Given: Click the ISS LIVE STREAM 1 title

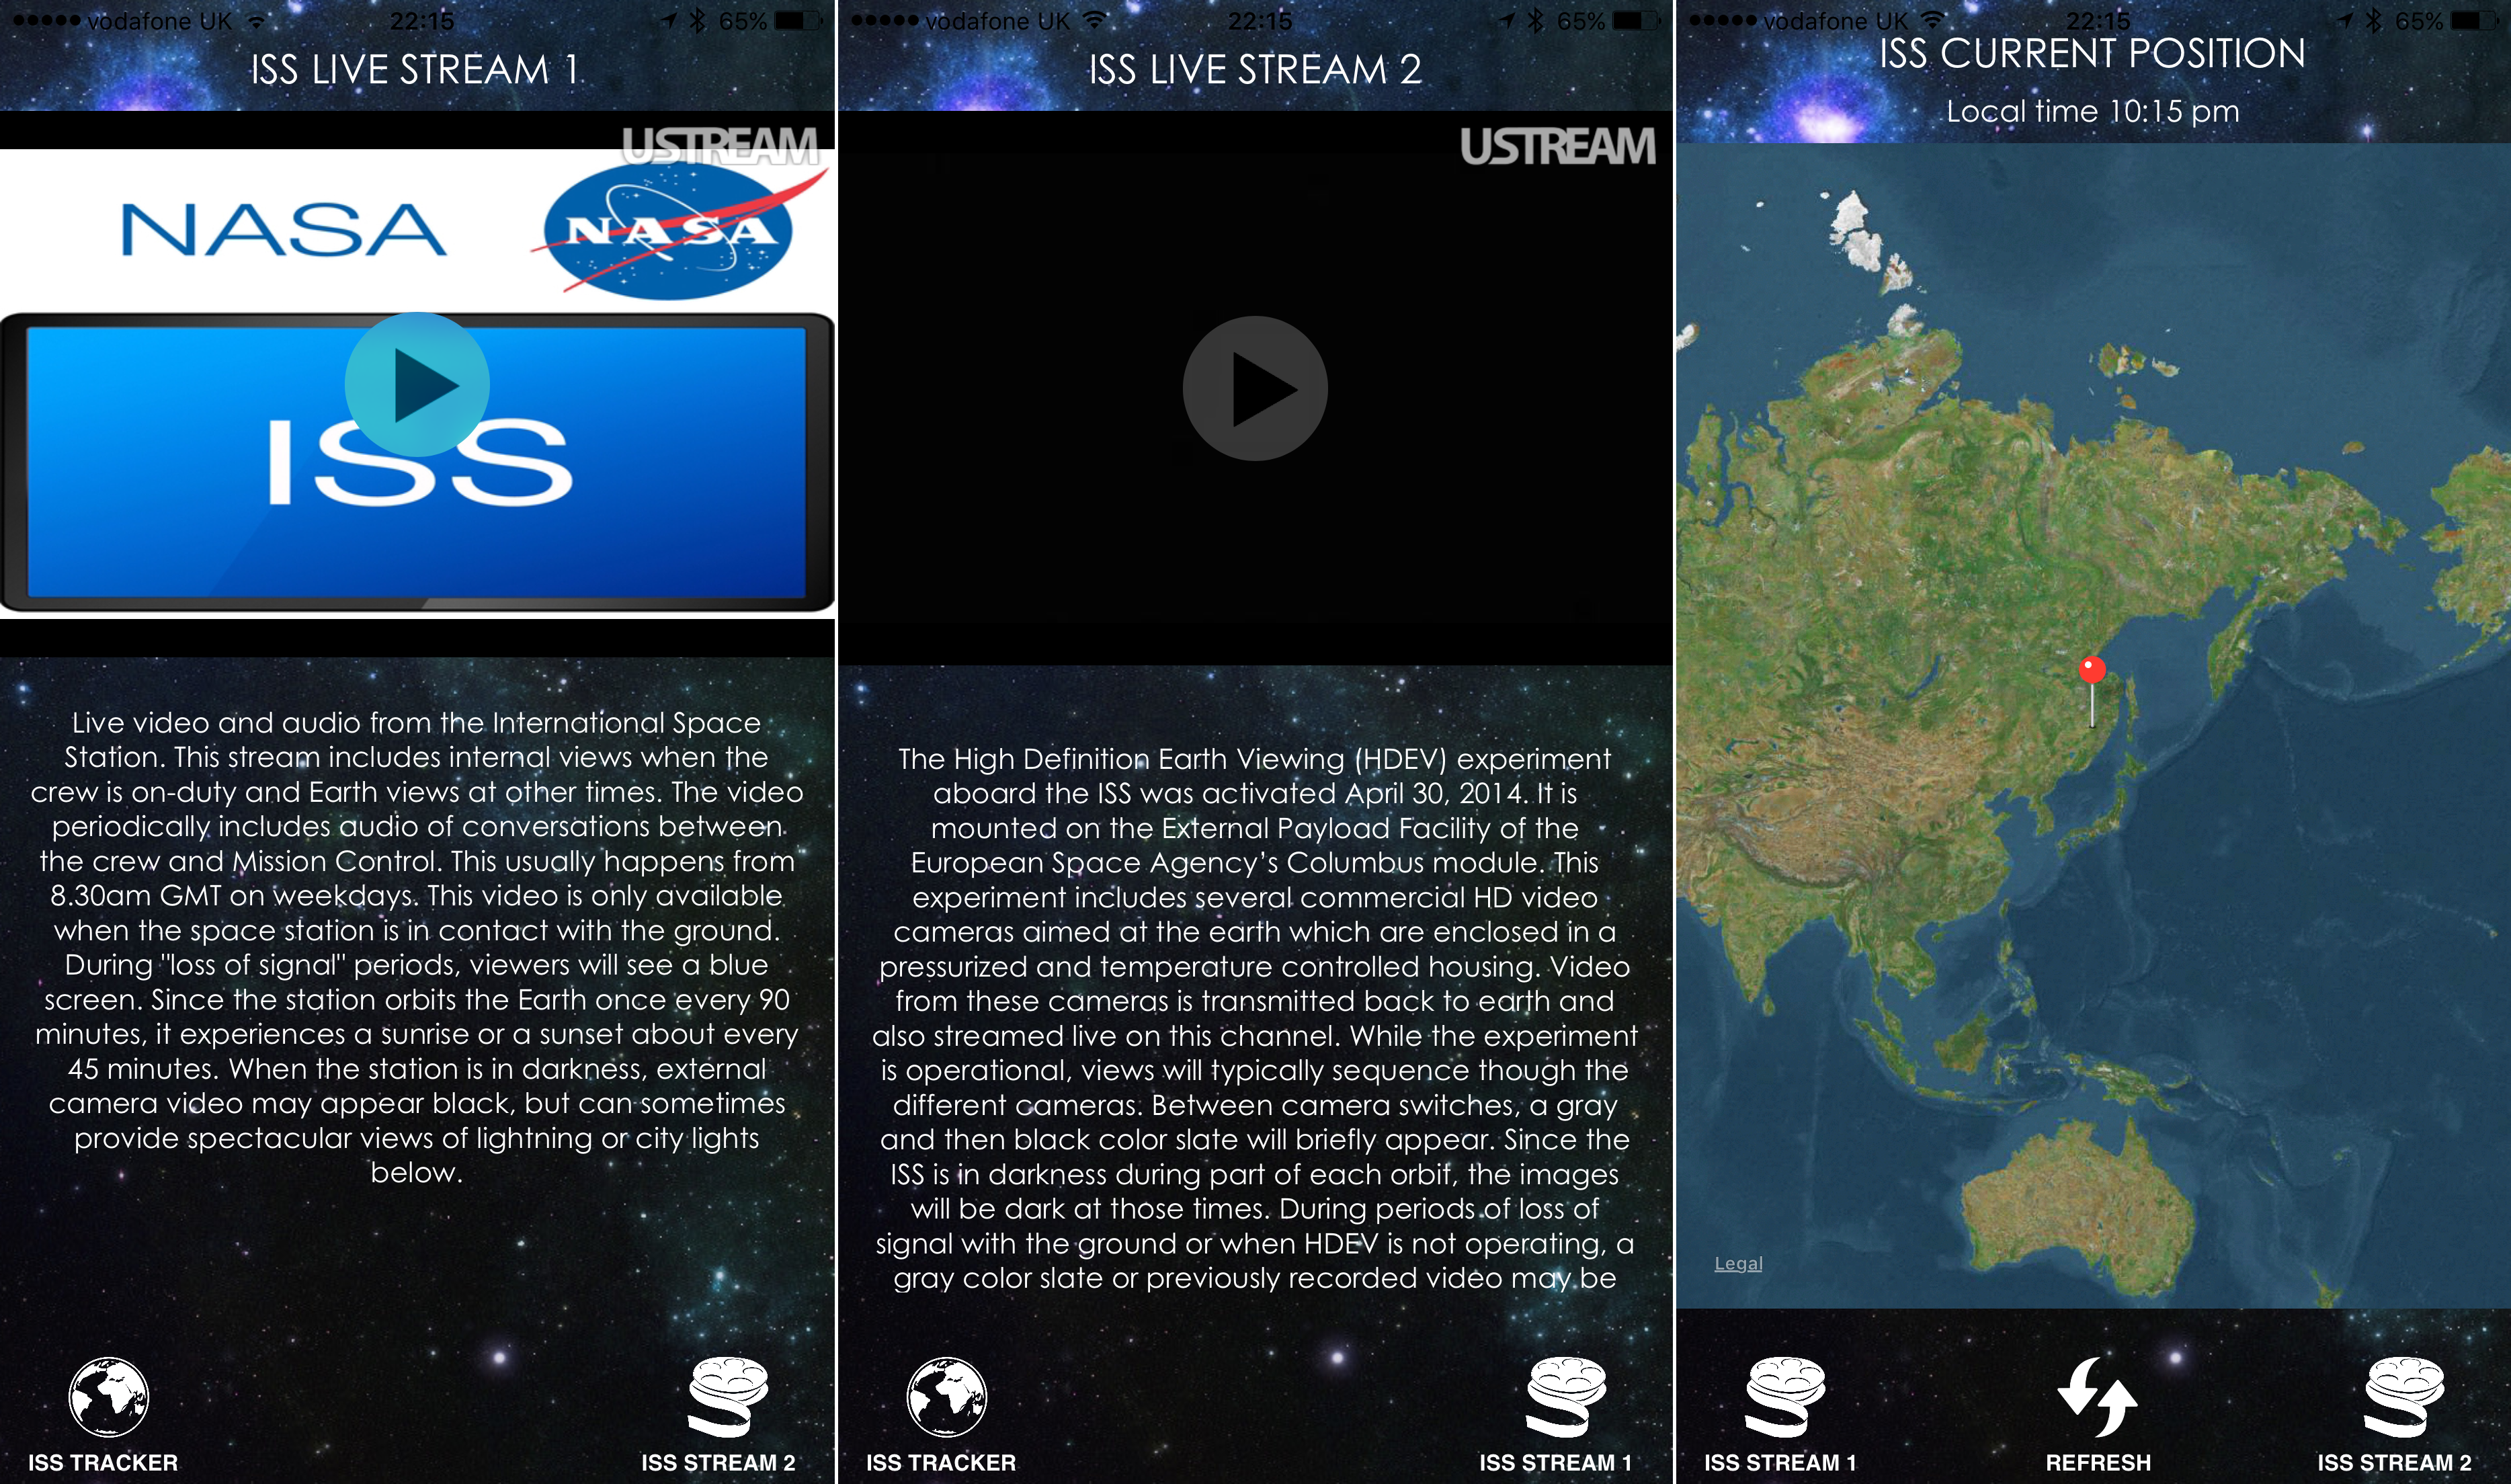Looking at the screenshot, I should point(415,69).
